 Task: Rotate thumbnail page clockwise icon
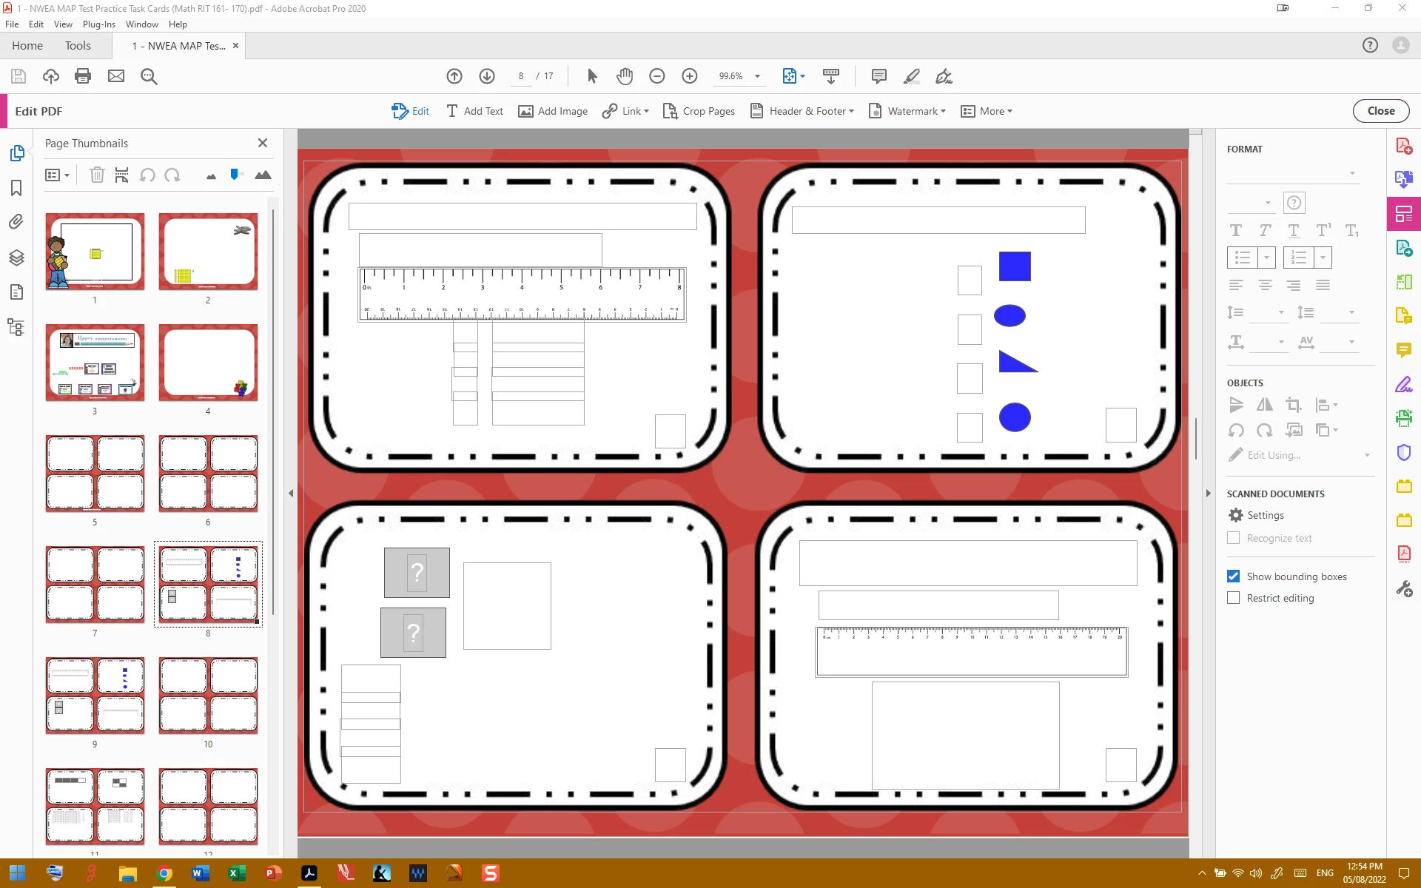[172, 175]
